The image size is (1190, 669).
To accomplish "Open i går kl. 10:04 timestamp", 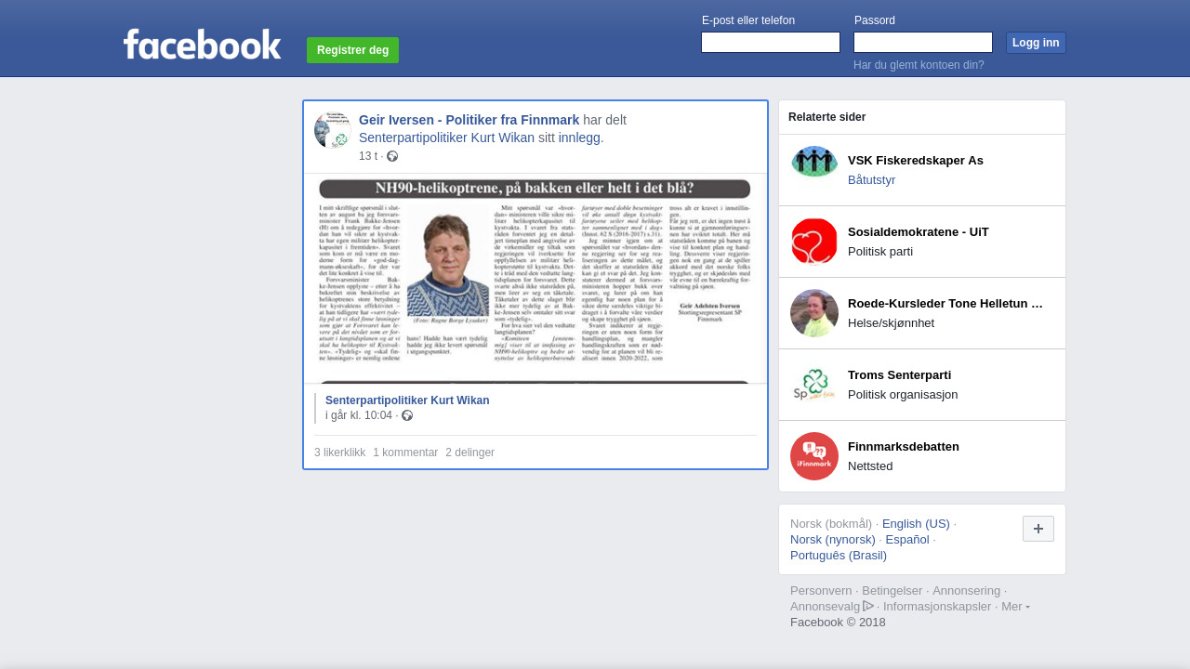I will 359,415.
